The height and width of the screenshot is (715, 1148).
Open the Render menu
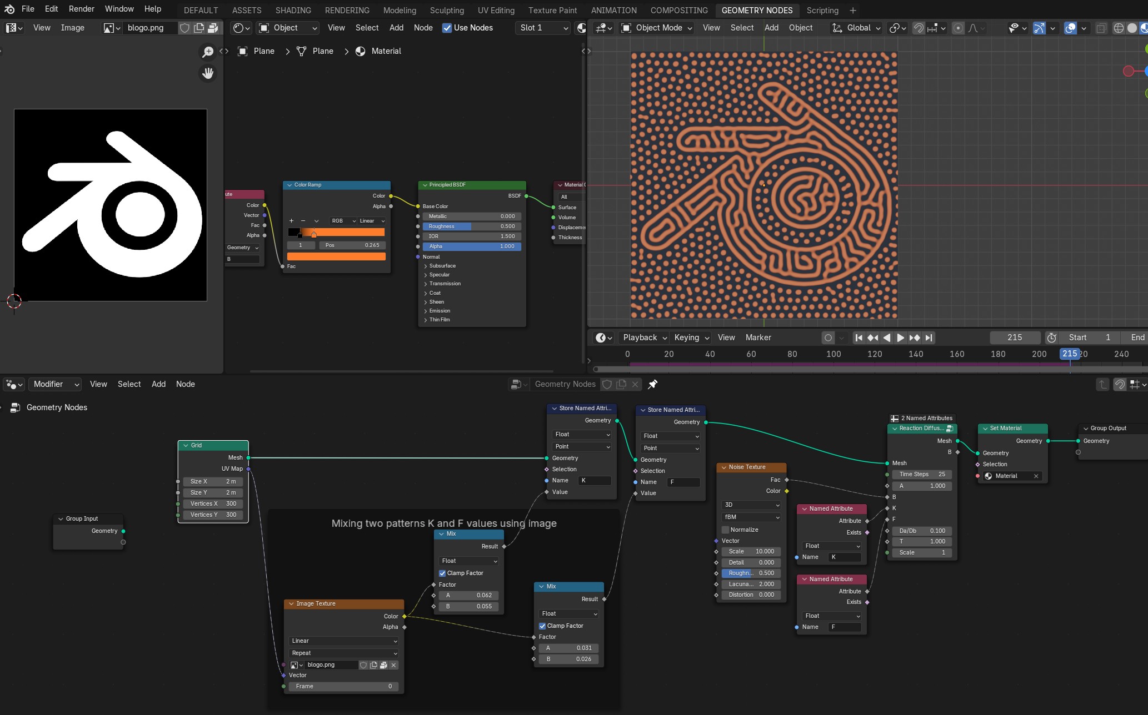pyautogui.click(x=81, y=9)
